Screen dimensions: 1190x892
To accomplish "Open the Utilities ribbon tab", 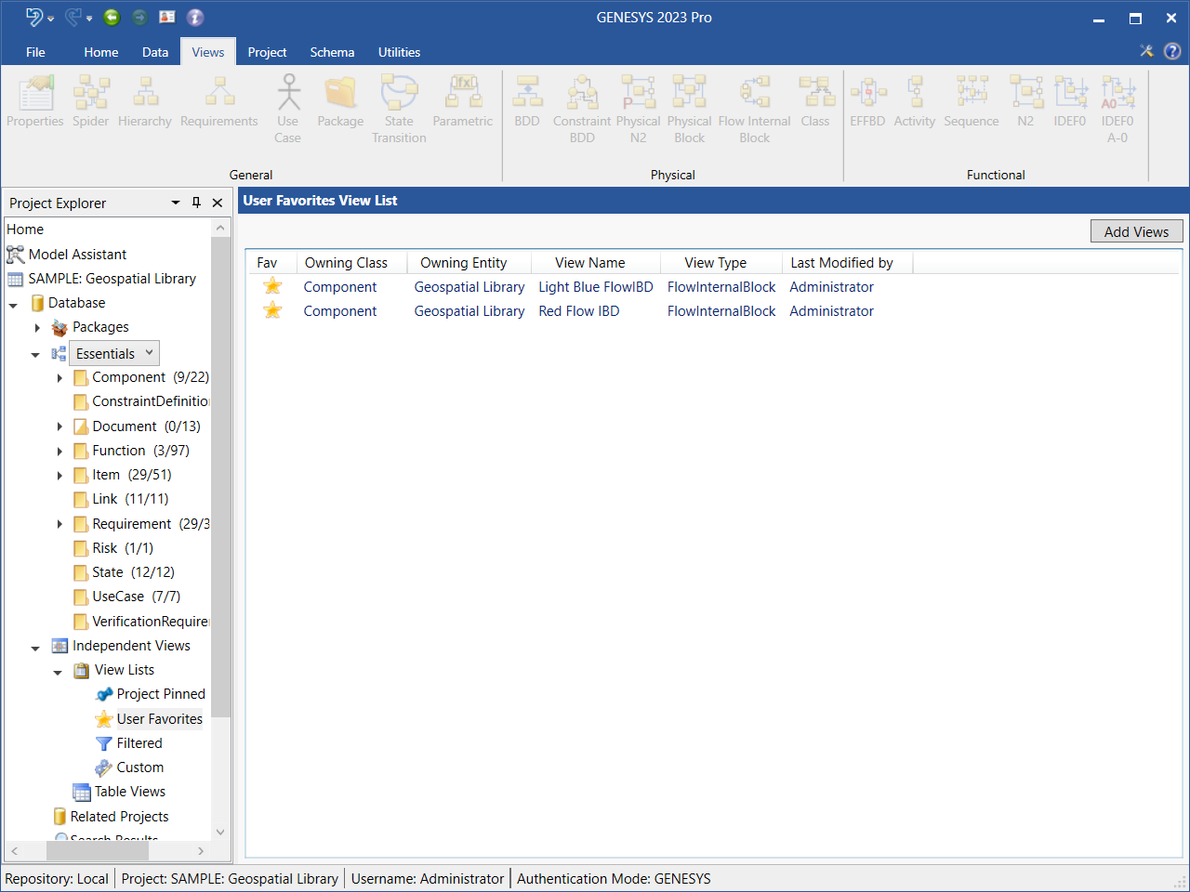I will (x=399, y=52).
